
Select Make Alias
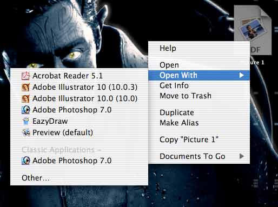(x=179, y=123)
